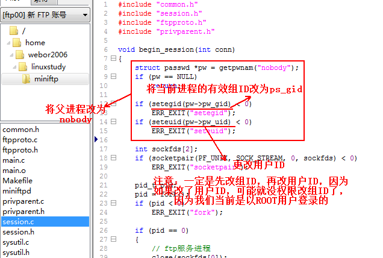Screen dimensions: 383x258
Task: Open sysutil.h in the file list
Action: tap(16, 253)
